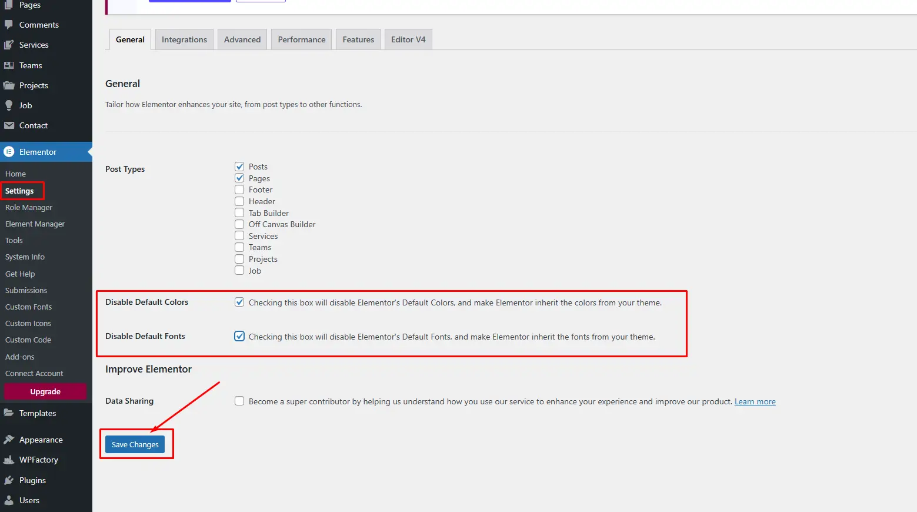The height and width of the screenshot is (512, 917).
Task: Open Custom Code submenu item
Action: [x=28, y=340]
